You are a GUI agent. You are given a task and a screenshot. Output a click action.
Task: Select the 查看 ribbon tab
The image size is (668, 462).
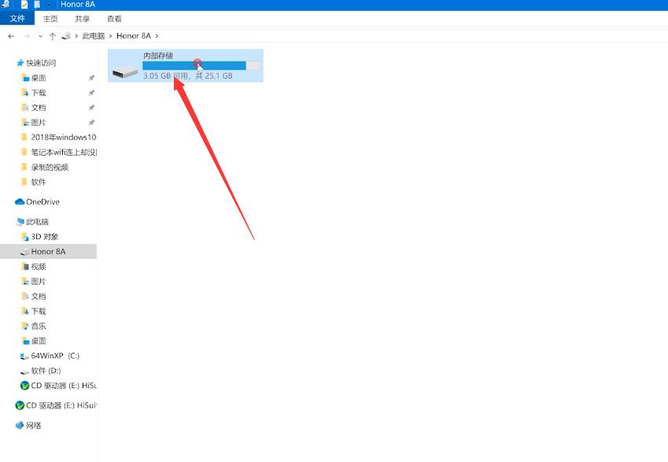coord(114,19)
